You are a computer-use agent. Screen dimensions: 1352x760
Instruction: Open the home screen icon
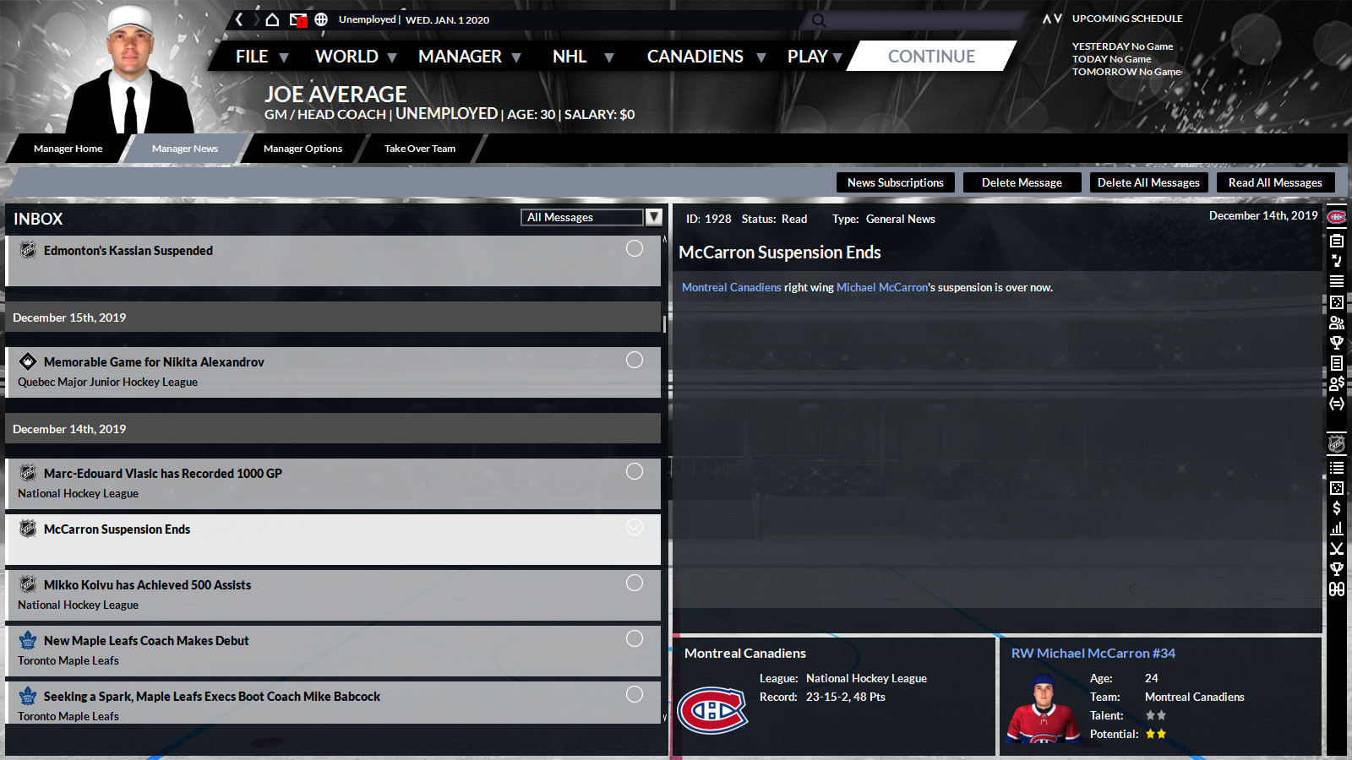pyautogui.click(x=273, y=19)
